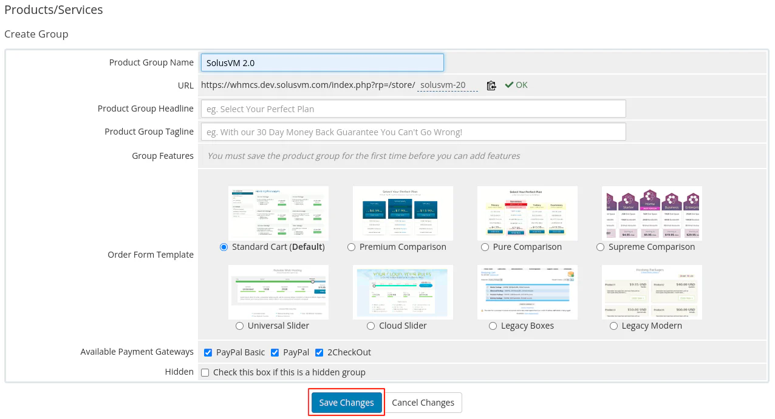Select the Legacy Boxes template
This screenshot has height=419, width=775.
click(493, 326)
